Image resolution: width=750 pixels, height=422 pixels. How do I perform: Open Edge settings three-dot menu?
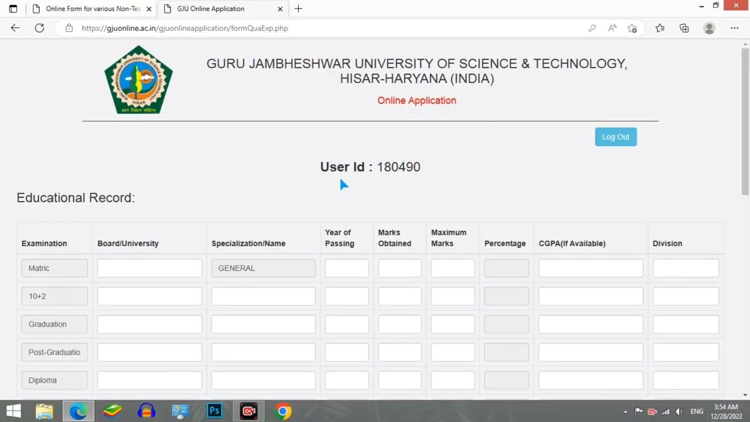[734, 28]
